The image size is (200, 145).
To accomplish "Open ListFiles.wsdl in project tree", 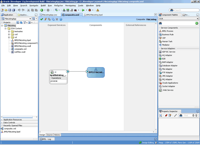I will pyautogui.click(x=20, y=52).
